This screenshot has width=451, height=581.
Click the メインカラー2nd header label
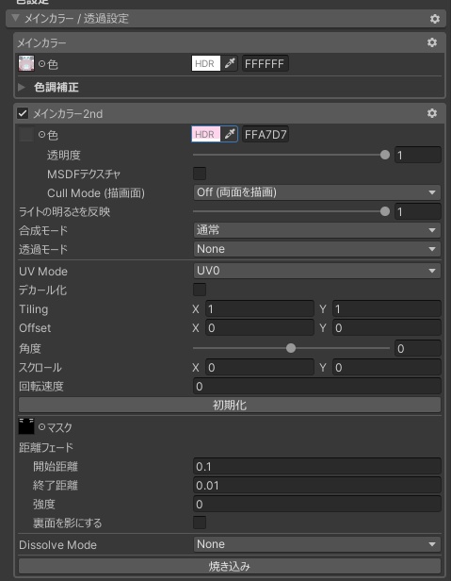tap(68, 114)
